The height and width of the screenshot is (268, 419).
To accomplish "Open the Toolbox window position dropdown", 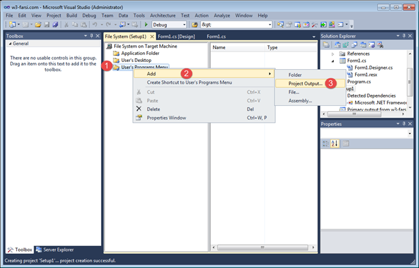I will point(86,36).
